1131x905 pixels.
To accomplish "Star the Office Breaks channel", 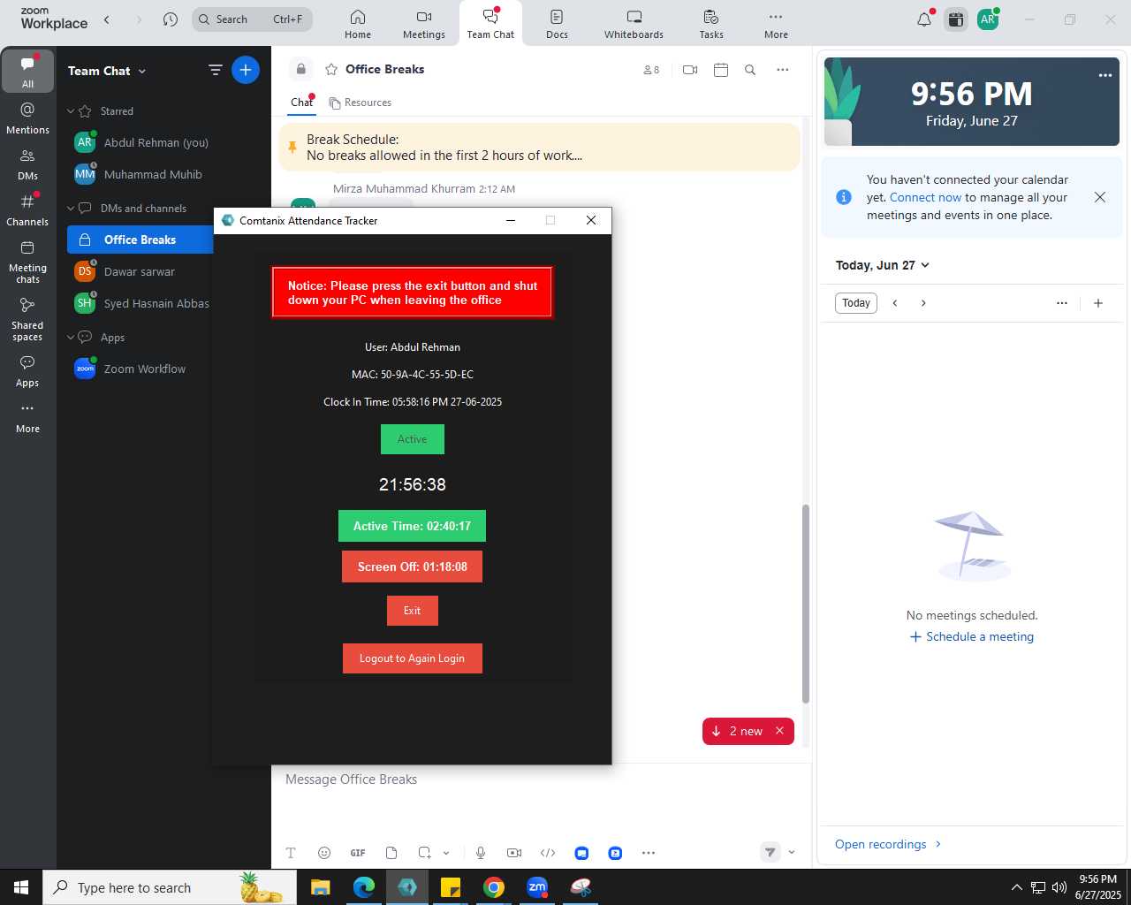I will [331, 69].
